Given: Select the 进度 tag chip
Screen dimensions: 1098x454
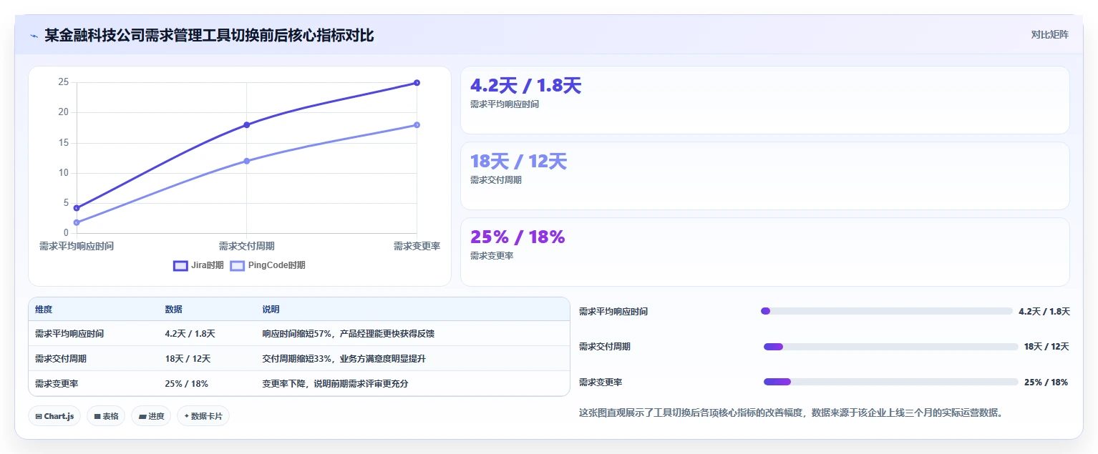Looking at the screenshot, I should point(151,416).
